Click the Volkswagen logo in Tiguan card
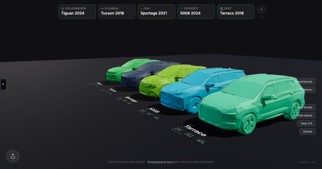 coord(63,9)
